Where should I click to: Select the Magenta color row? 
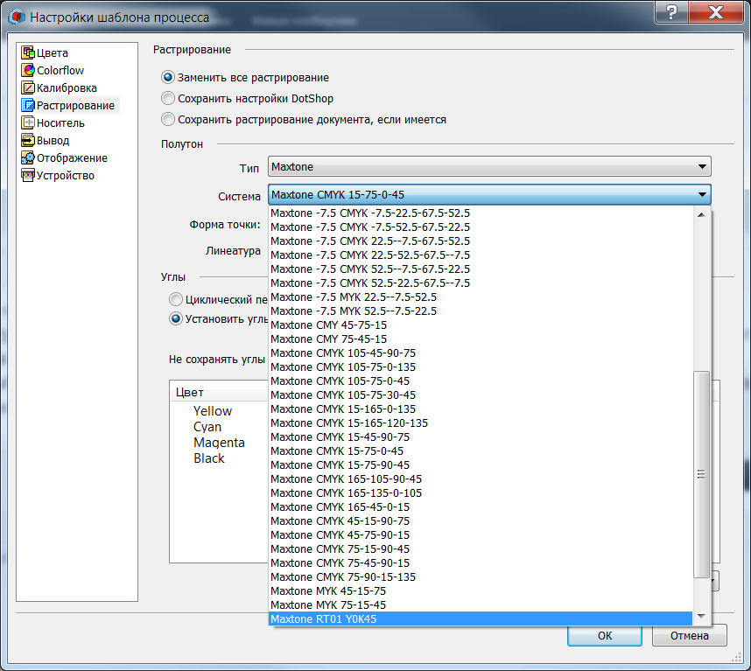219,442
